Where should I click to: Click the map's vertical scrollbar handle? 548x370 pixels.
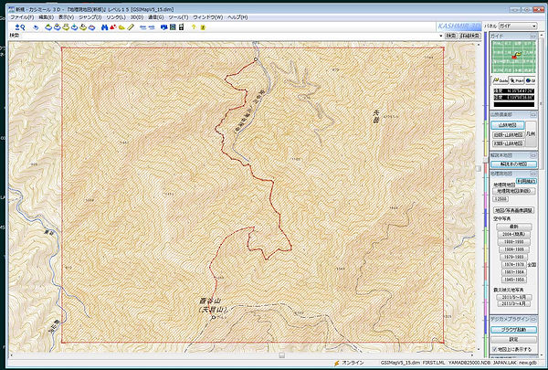click(x=479, y=169)
